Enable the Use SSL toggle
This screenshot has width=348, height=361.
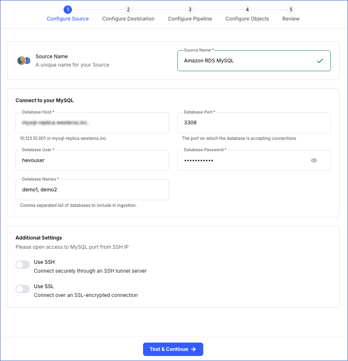coord(23,289)
